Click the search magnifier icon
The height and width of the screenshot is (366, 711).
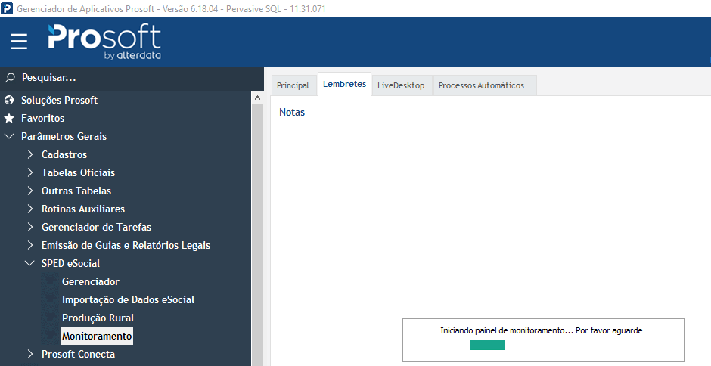click(10, 78)
